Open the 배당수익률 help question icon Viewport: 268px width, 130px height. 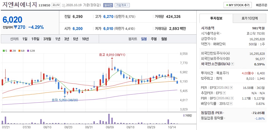(231, 104)
